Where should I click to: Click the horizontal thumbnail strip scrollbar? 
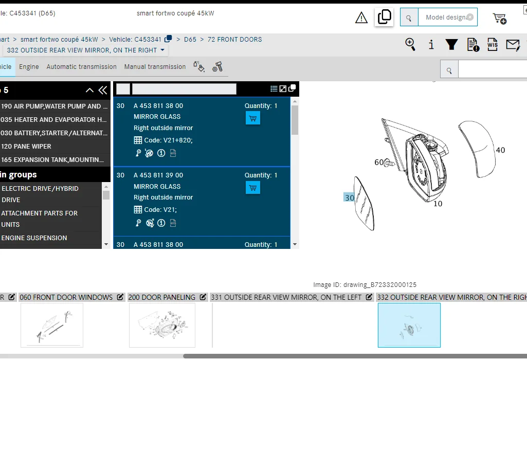click(x=355, y=356)
